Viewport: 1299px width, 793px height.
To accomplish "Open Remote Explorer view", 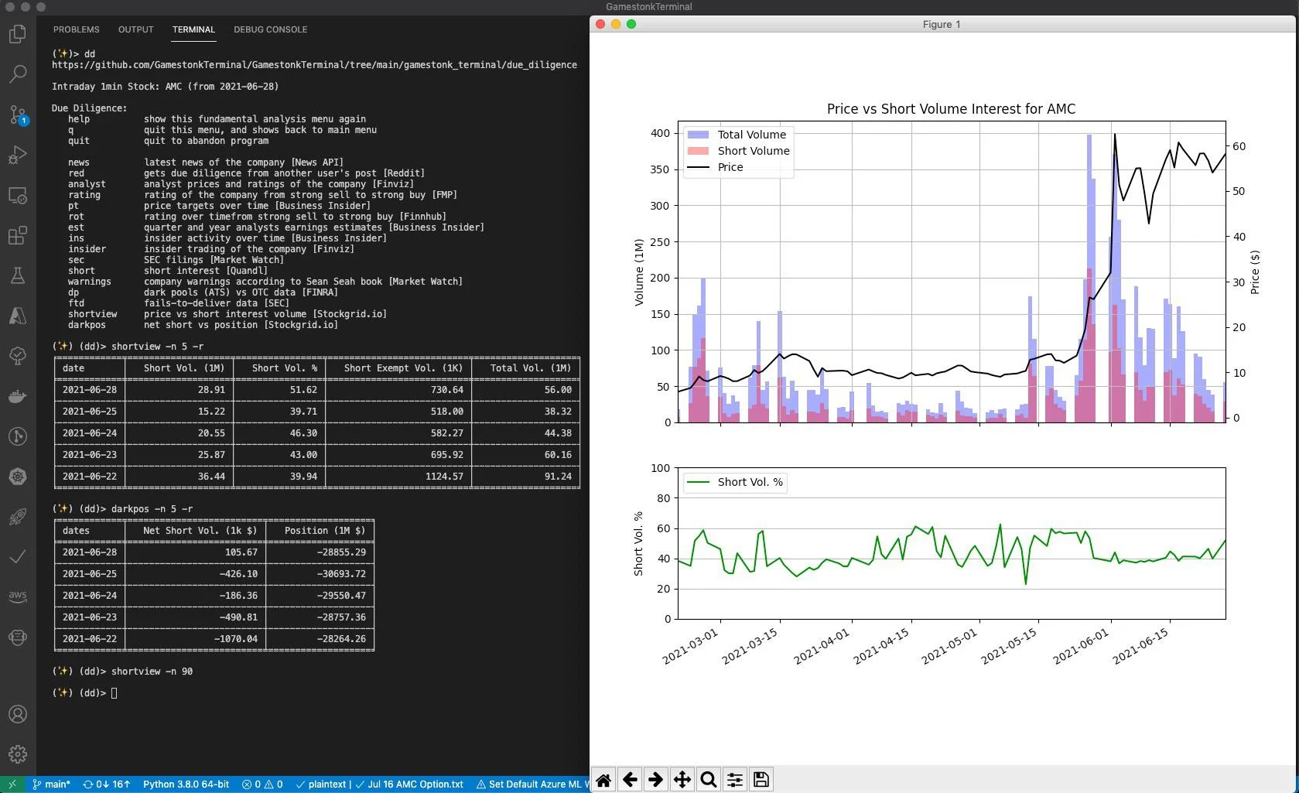I will 17,195.
